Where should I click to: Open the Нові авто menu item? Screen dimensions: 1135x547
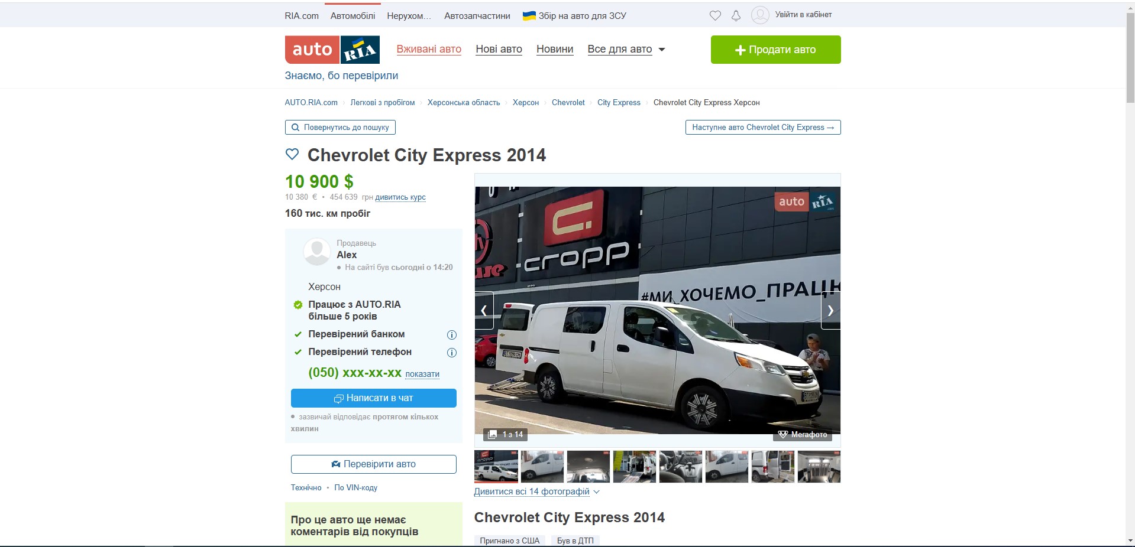click(499, 50)
